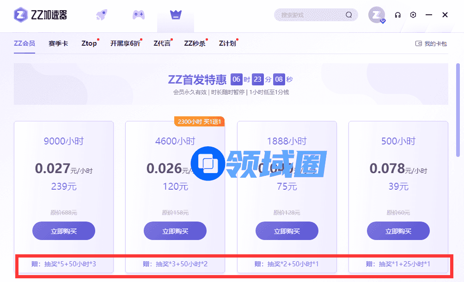The width and height of the screenshot is (464, 282).
Task: Click the vertical scrollbar on the right
Action: [458, 111]
